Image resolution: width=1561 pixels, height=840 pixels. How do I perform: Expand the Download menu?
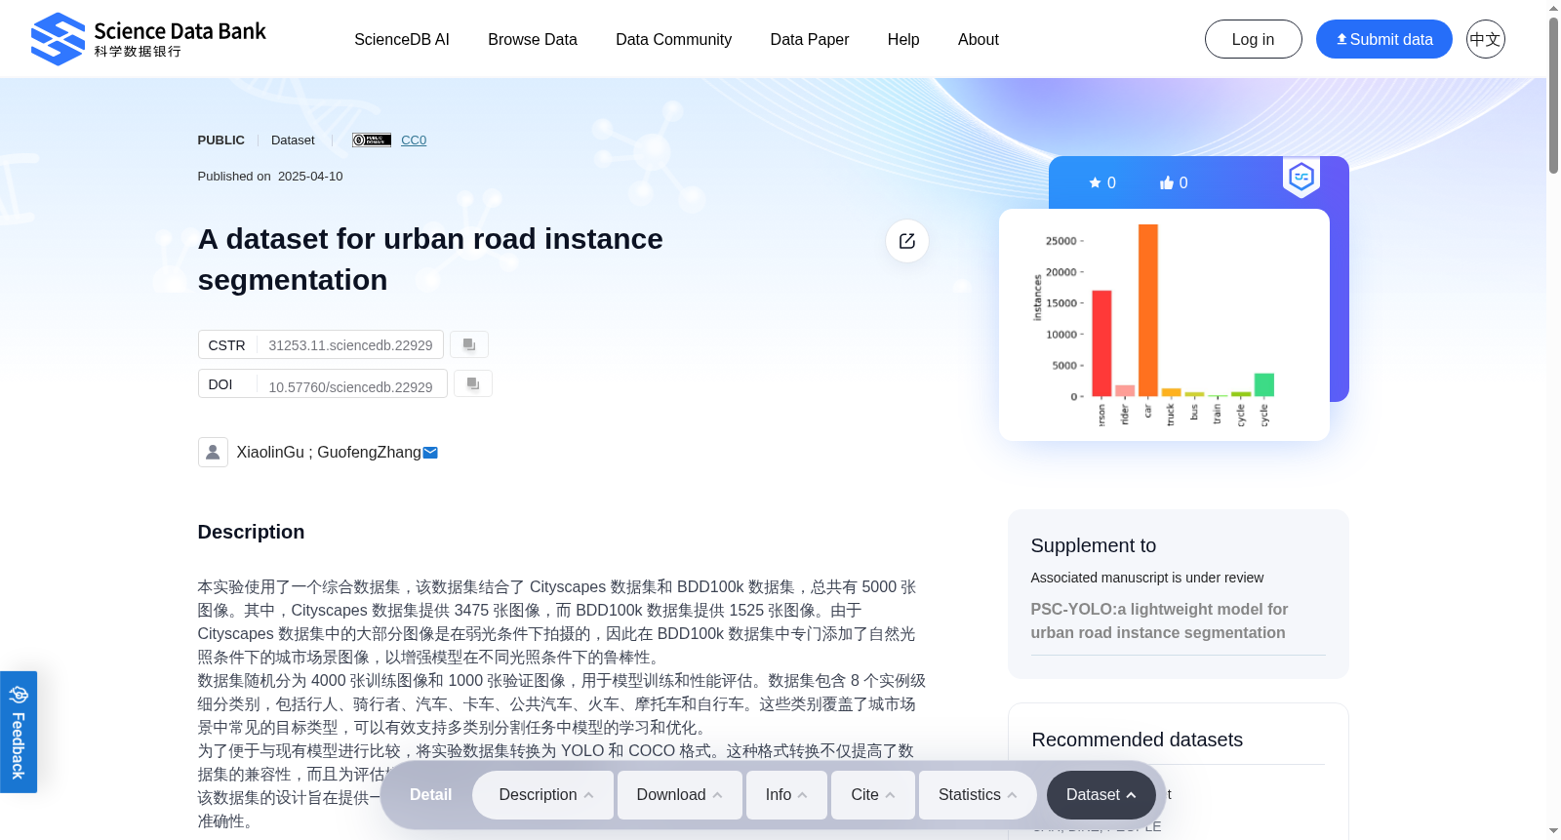point(678,795)
